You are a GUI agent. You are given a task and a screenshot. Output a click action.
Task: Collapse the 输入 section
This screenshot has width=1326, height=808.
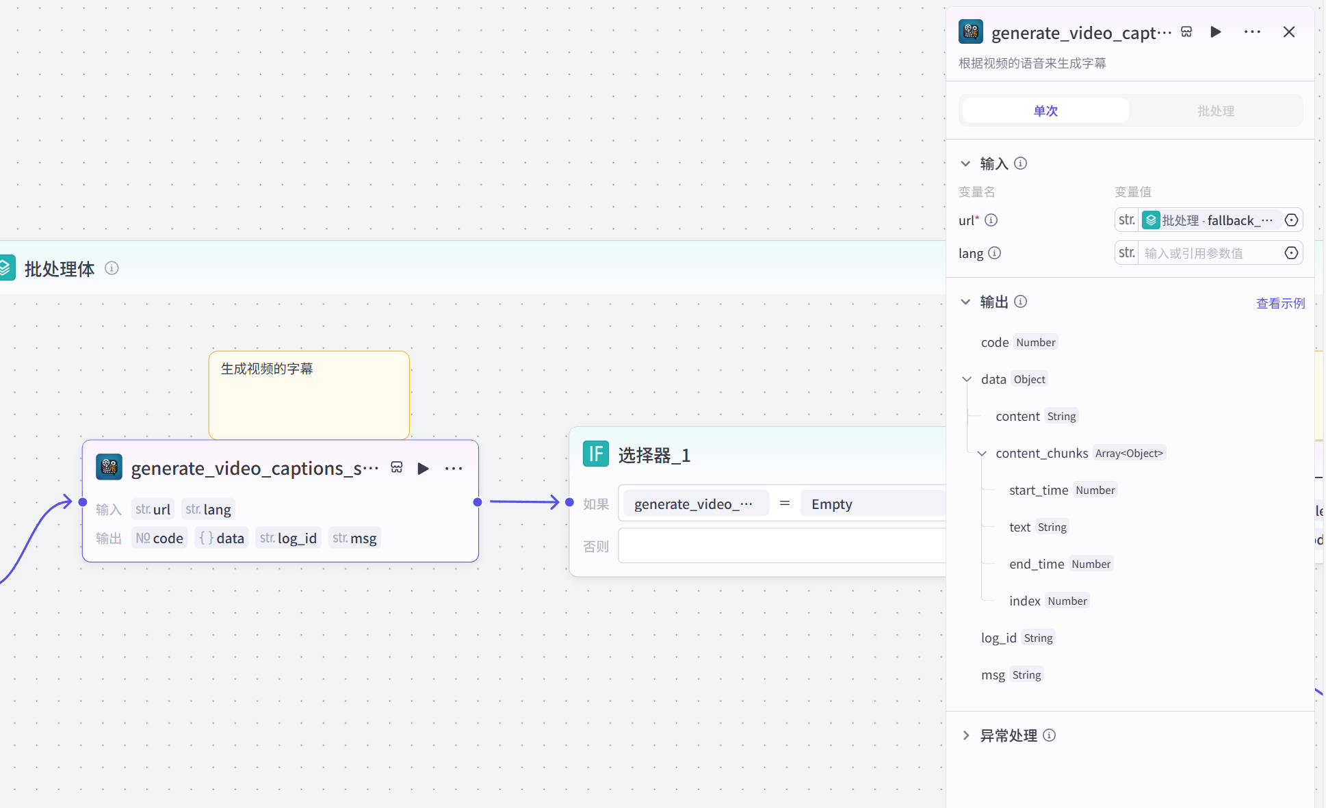(965, 164)
